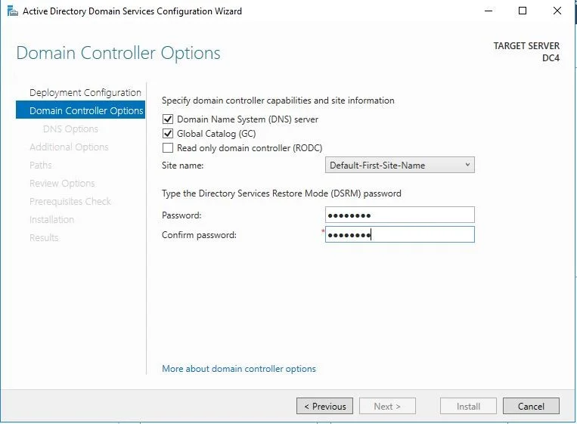Screen dimensions: 577x424
Task: Click the TARGET SERVER DC4 label
Action: pos(526,52)
